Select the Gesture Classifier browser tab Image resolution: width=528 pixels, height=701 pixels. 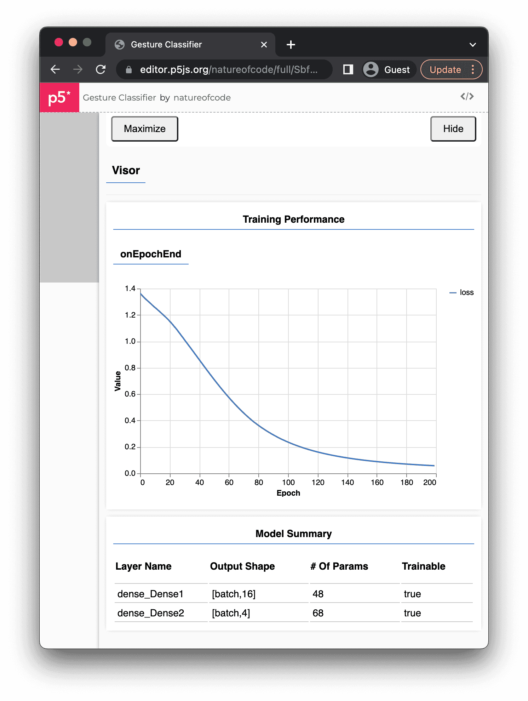[190, 45]
